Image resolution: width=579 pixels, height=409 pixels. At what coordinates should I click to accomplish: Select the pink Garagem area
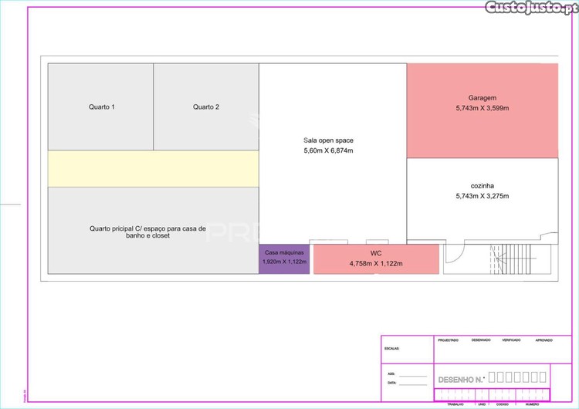482,110
